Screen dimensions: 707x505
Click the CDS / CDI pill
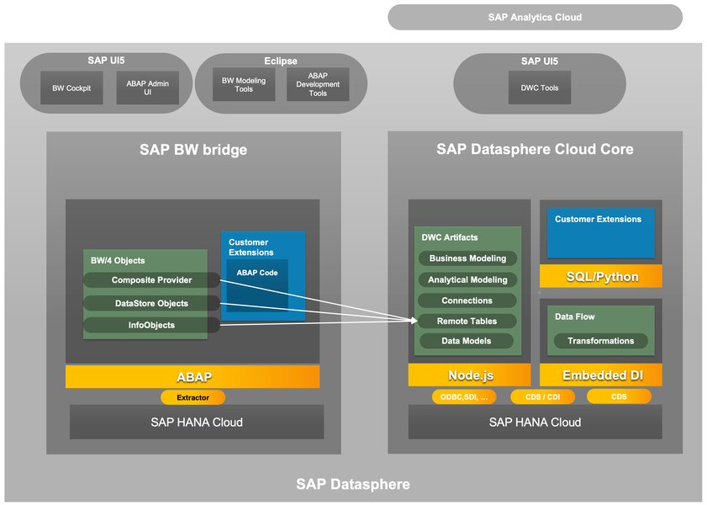click(x=542, y=397)
